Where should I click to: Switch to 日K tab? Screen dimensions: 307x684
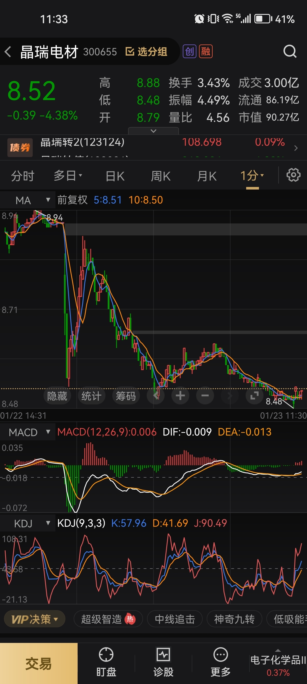coord(115,176)
